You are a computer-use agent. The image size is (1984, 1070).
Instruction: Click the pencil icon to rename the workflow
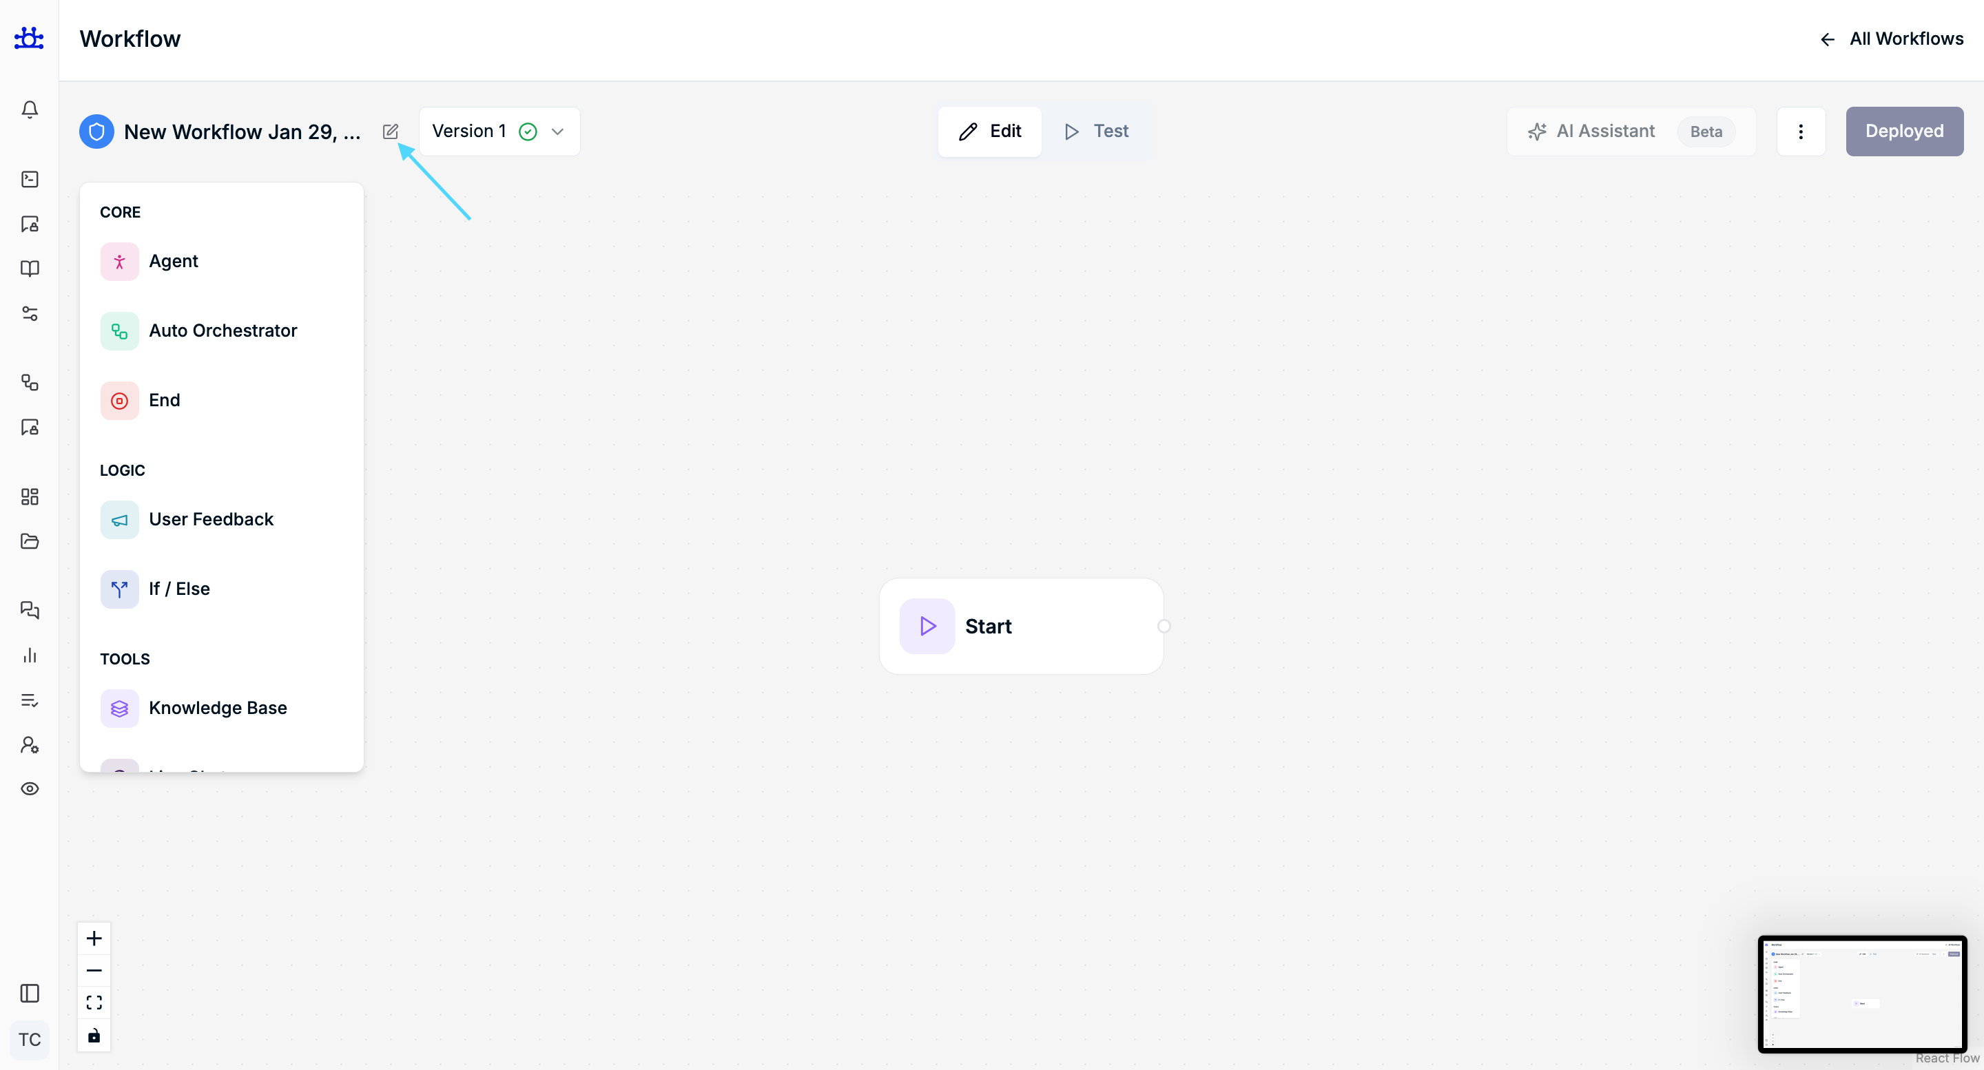391,132
